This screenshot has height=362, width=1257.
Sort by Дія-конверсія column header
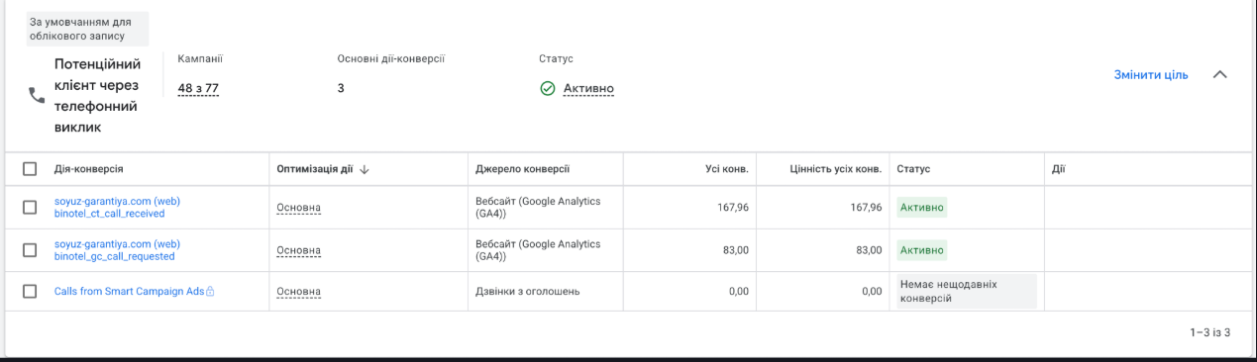point(89,169)
